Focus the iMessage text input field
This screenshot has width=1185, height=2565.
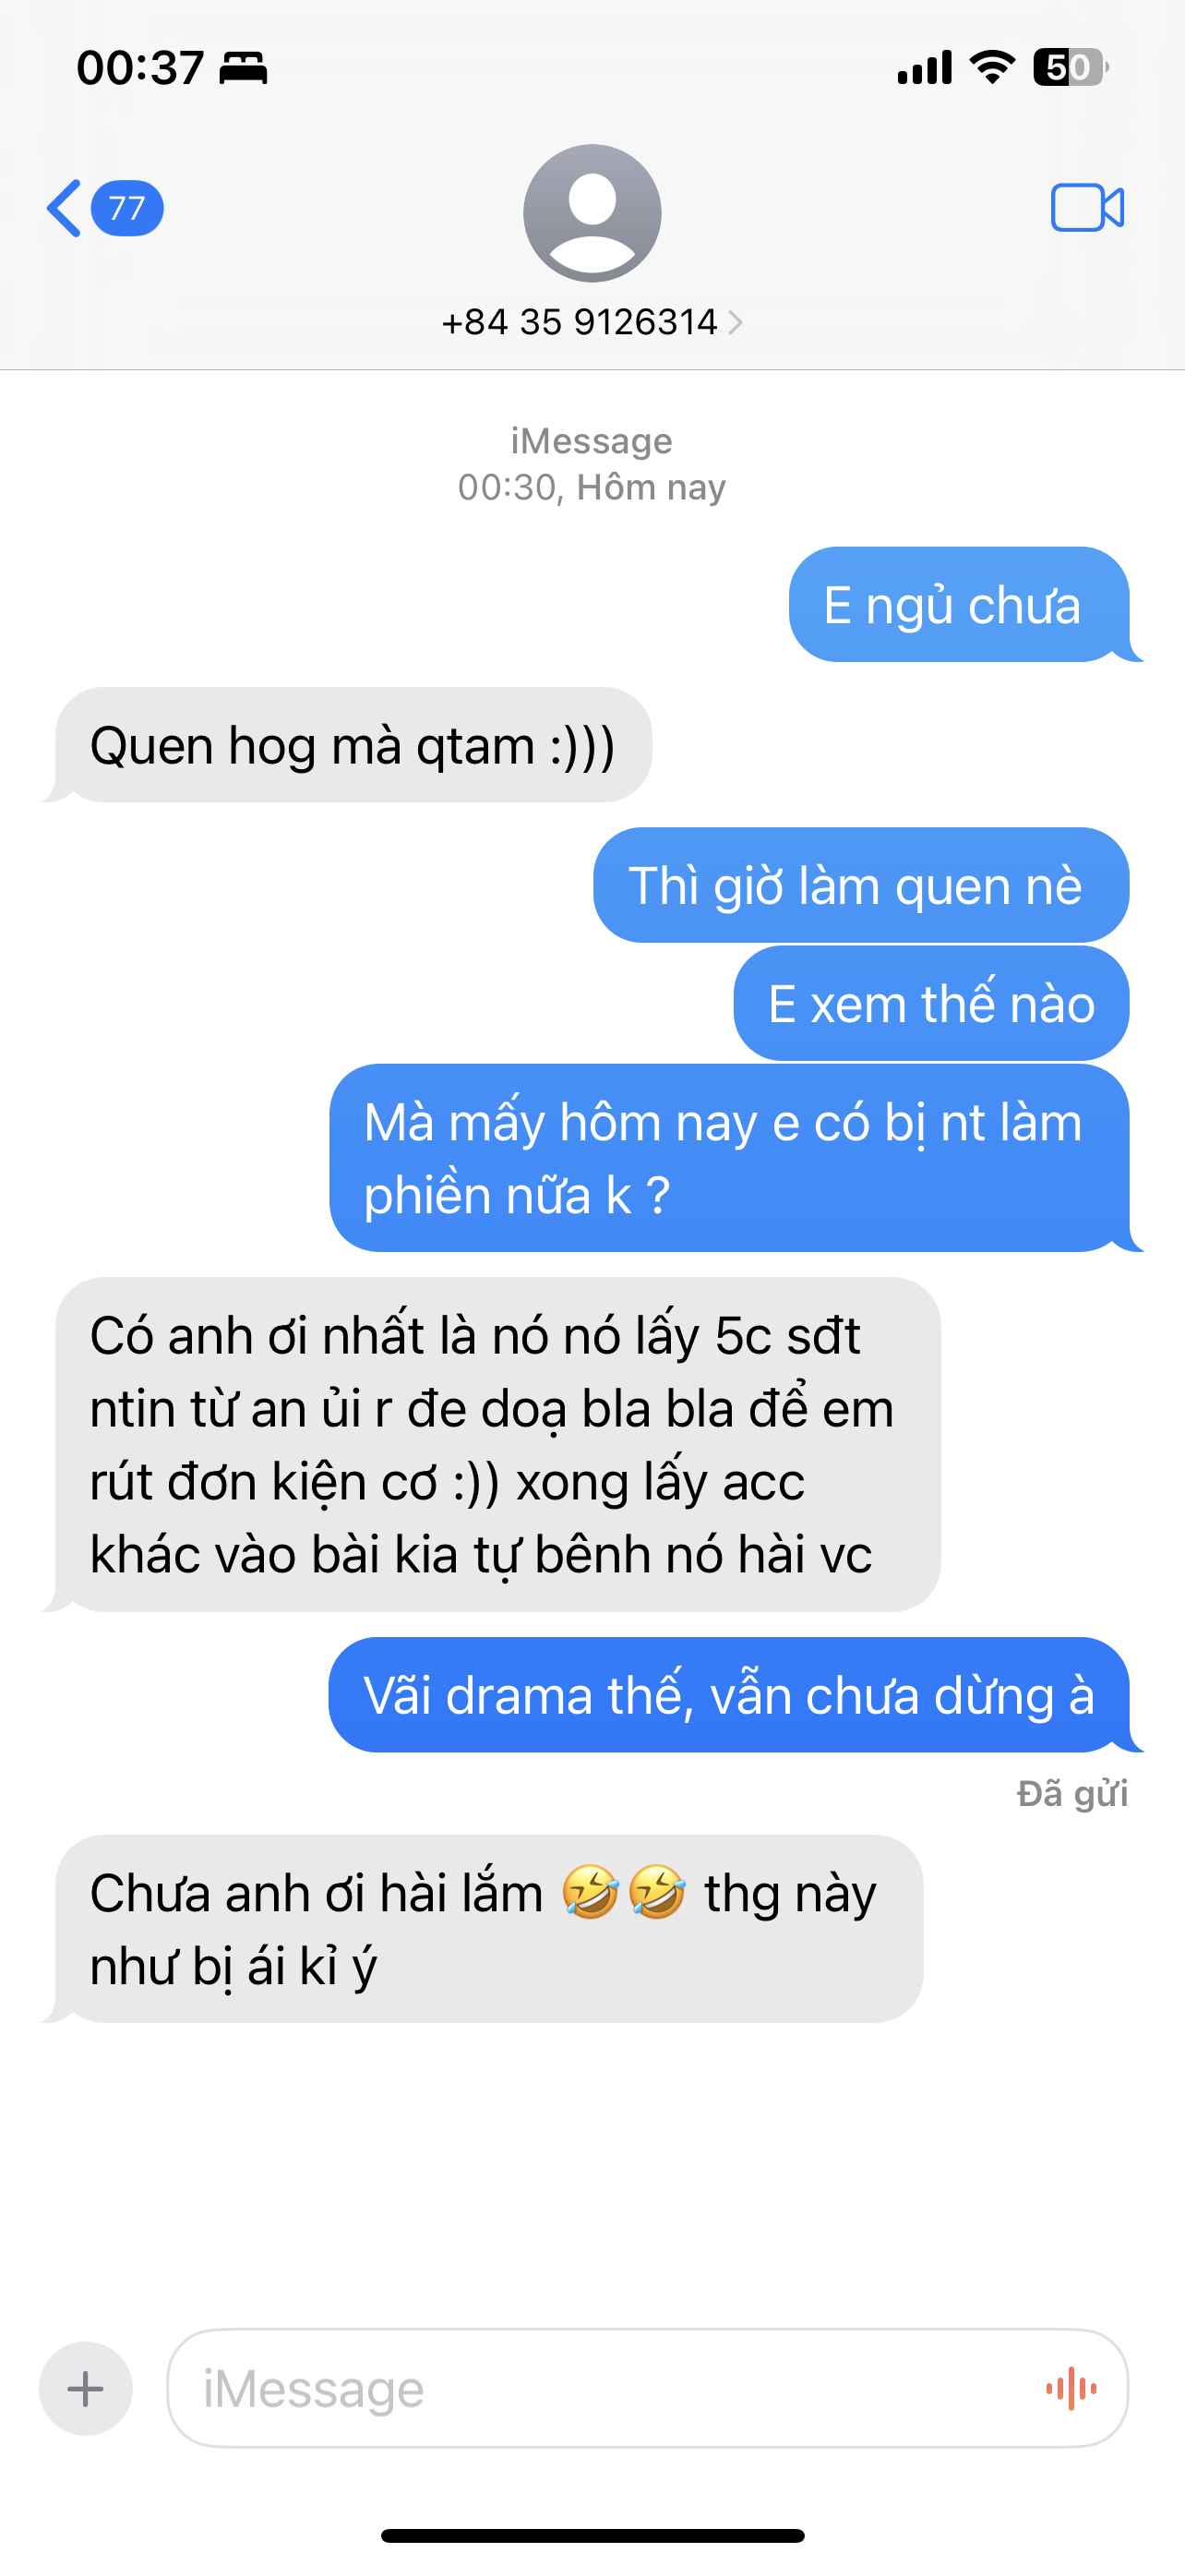coord(648,2388)
